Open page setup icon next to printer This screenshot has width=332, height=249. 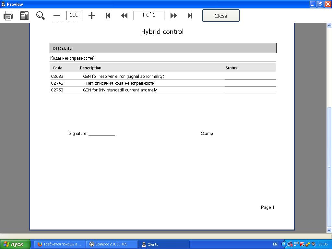coord(24,16)
